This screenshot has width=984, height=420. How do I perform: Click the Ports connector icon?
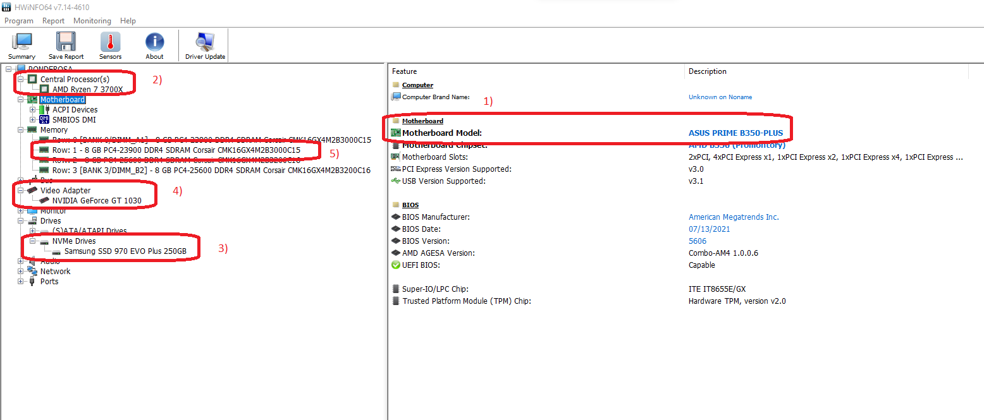[32, 281]
